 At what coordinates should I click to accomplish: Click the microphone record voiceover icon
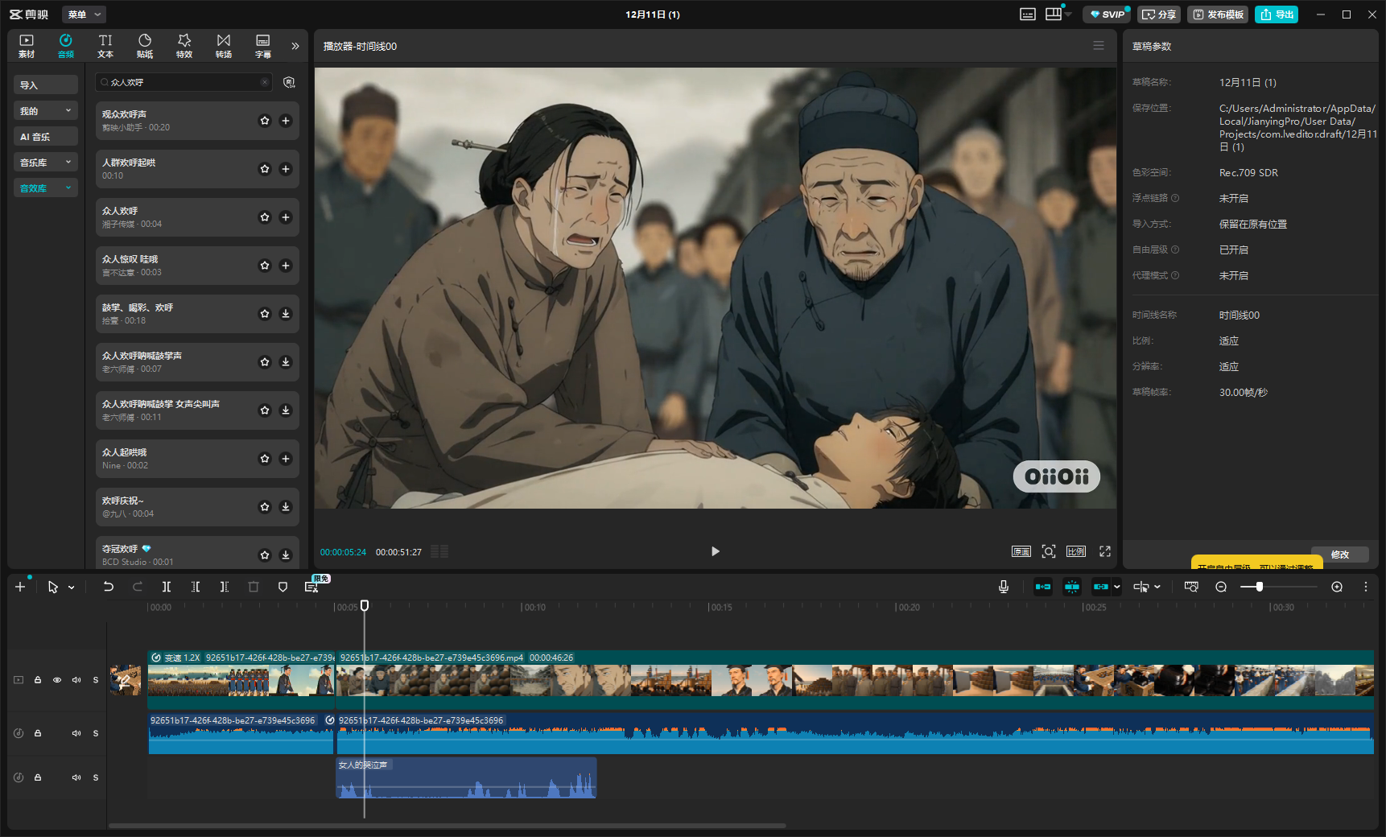1004,587
